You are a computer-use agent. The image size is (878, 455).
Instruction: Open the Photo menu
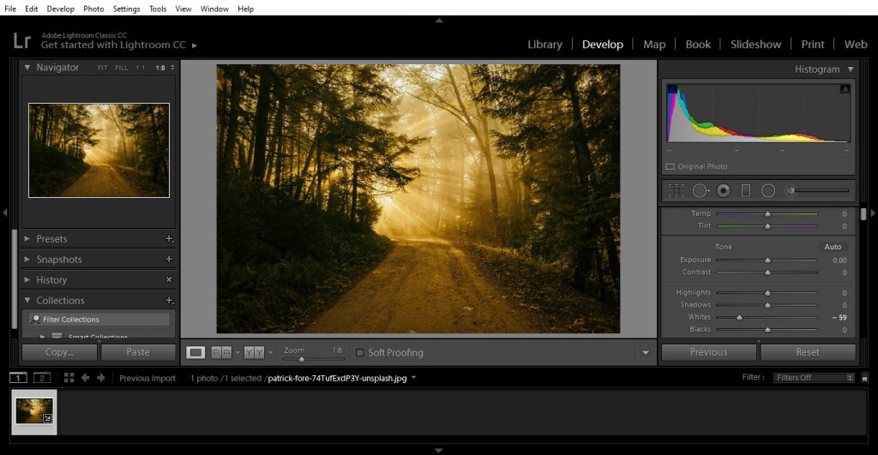[93, 9]
